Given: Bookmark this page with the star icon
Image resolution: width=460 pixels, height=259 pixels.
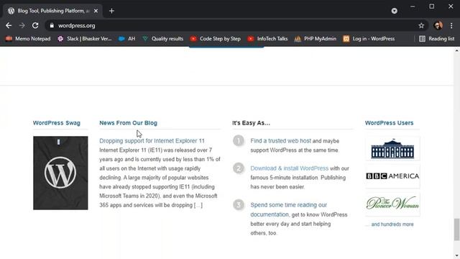Looking at the screenshot, I should (x=421, y=26).
